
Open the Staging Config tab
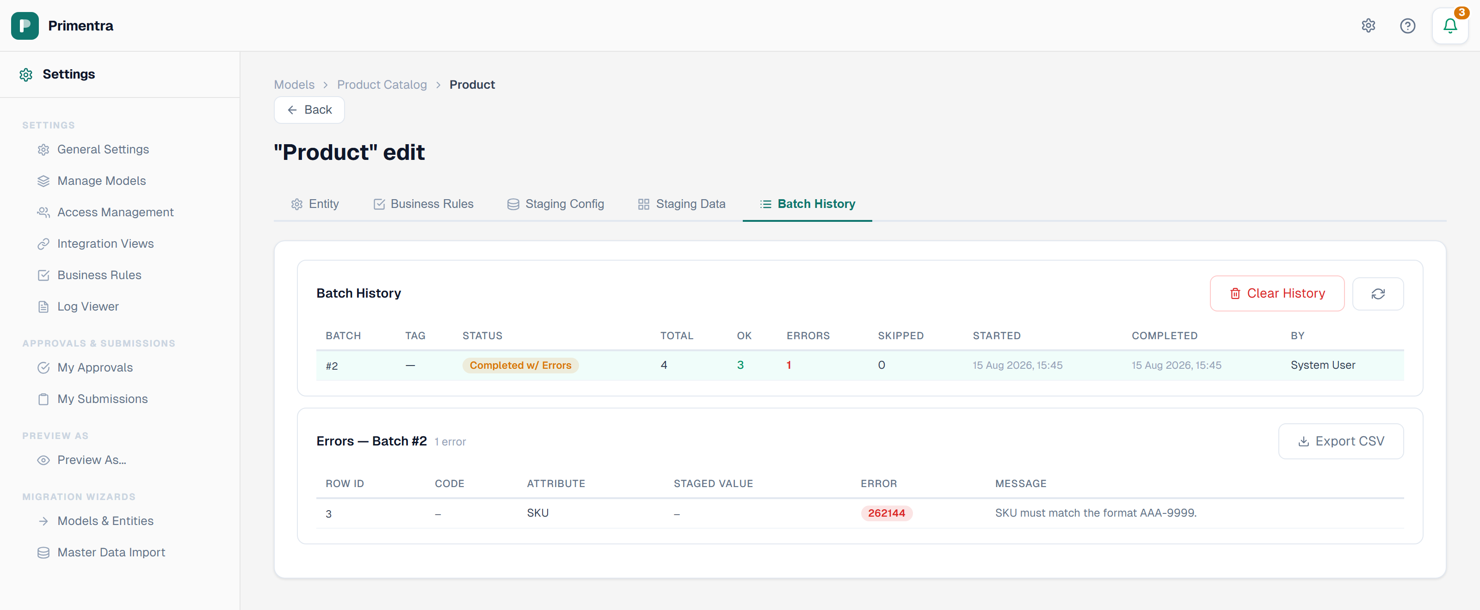[x=555, y=204]
